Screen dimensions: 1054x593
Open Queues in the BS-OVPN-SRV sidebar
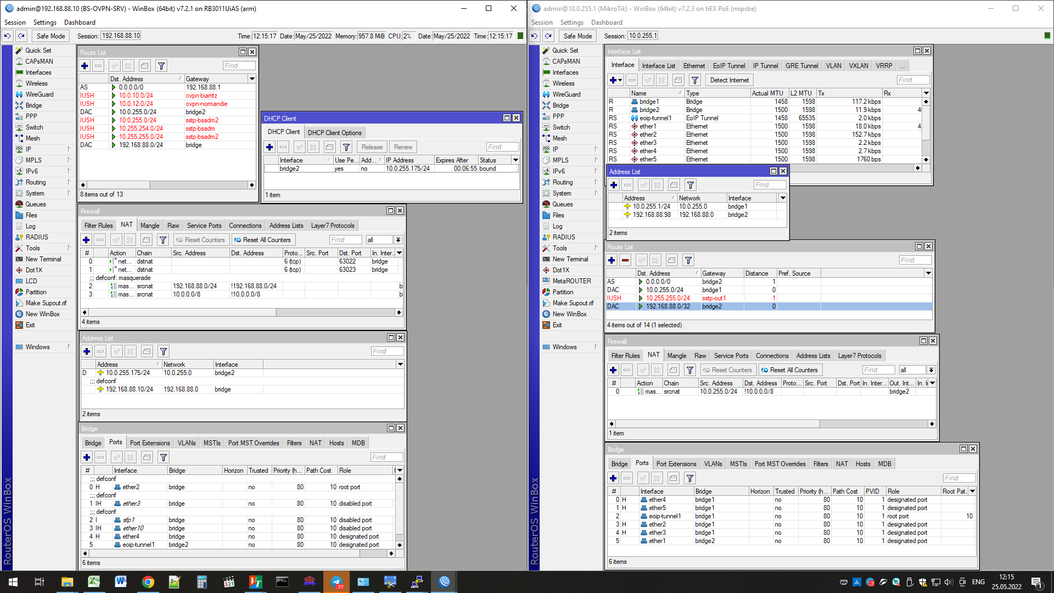click(35, 204)
